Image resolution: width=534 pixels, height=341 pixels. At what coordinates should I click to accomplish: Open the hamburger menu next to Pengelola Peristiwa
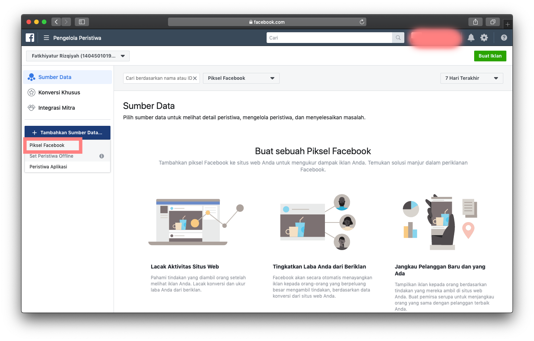click(x=46, y=38)
